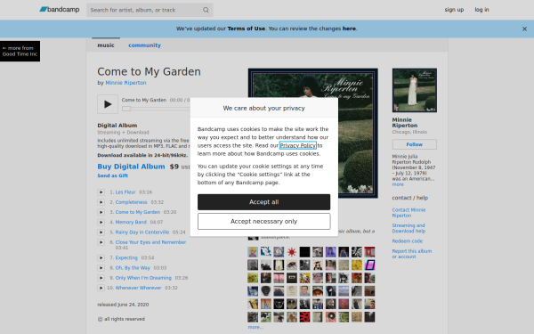Play track 3 Come to My Garden
This screenshot has height=334, width=534.
101,212
